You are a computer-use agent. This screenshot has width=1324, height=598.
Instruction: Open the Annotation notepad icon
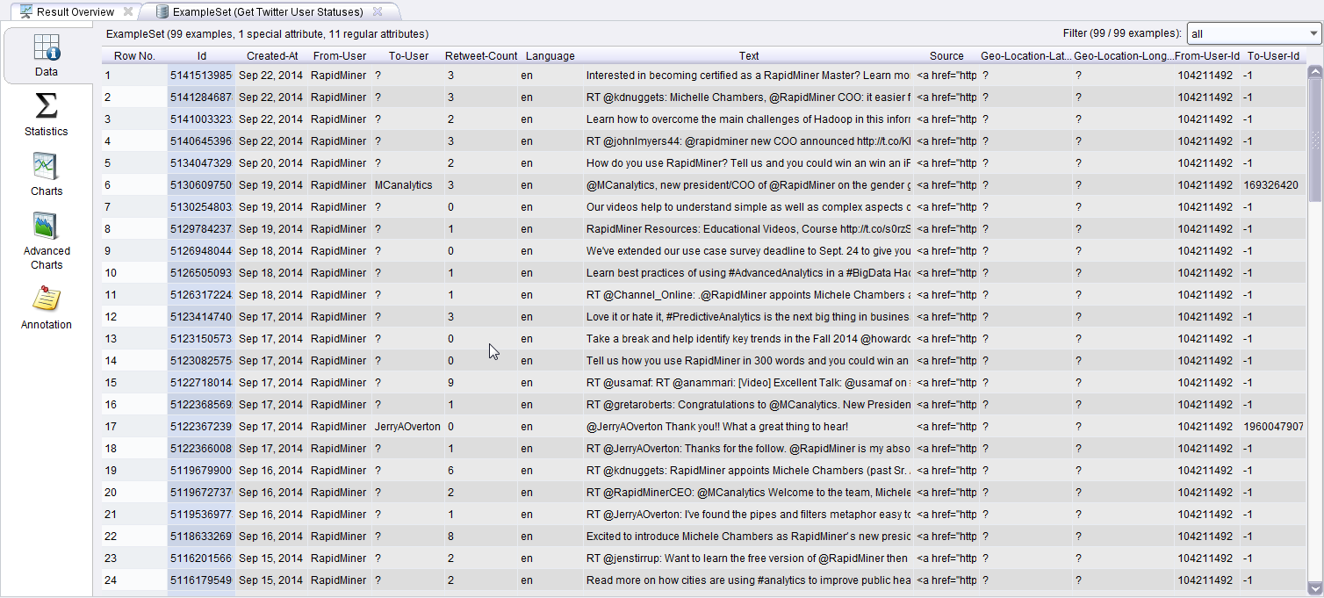pyautogui.click(x=46, y=299)
